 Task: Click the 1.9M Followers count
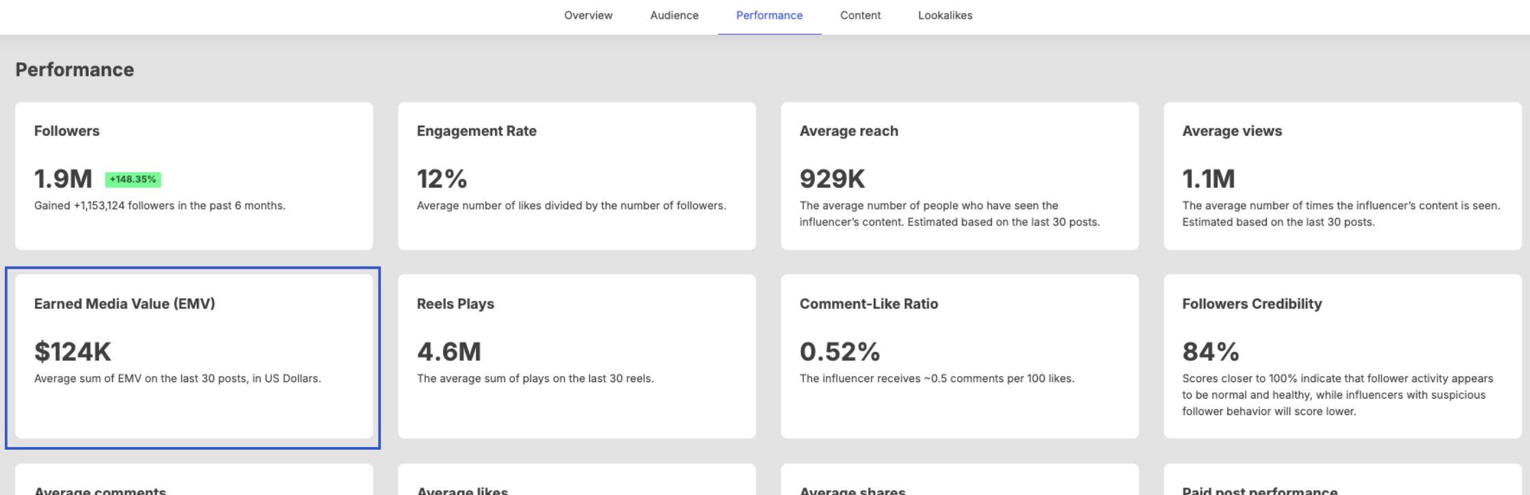(64, 179)
